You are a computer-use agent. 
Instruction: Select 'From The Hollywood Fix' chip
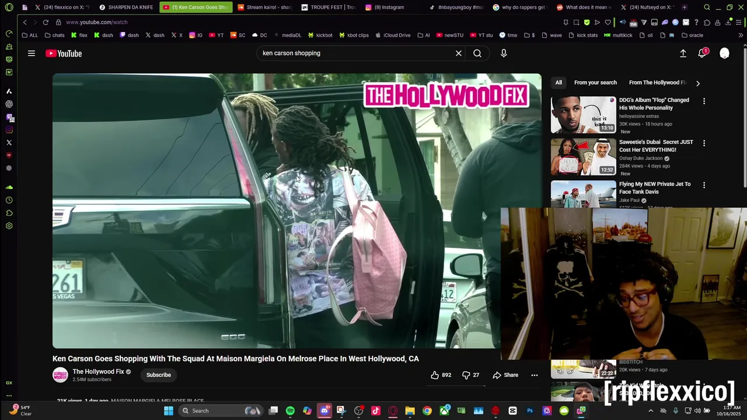pos(657,83)
